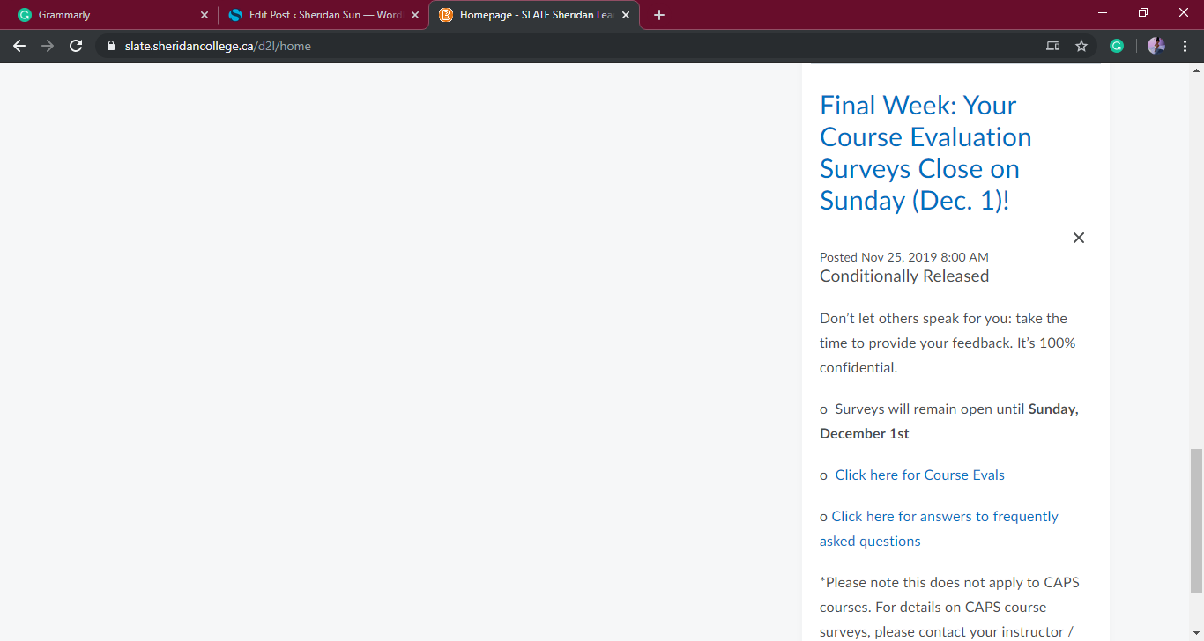Screen dimensions: 1204x641
Task: Dismiss the course evaluation announcement
Action: coord(1078,238)
